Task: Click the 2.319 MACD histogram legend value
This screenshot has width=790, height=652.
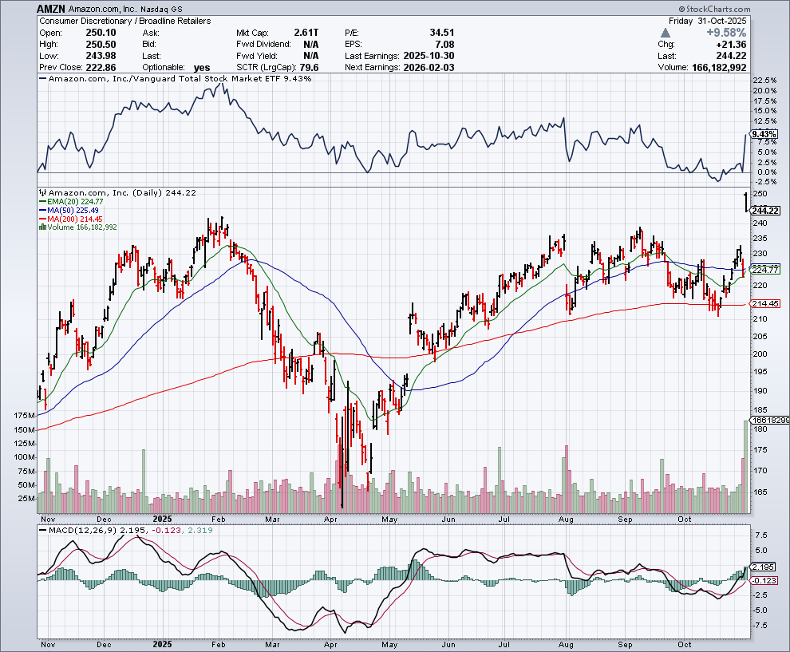Action: (200, 530)
